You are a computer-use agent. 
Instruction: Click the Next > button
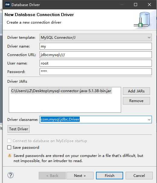tap(80, 175)
